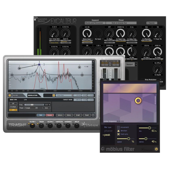
Task: Open the Clean Peak filter type dropdown
Action: (x=64, y=95)
